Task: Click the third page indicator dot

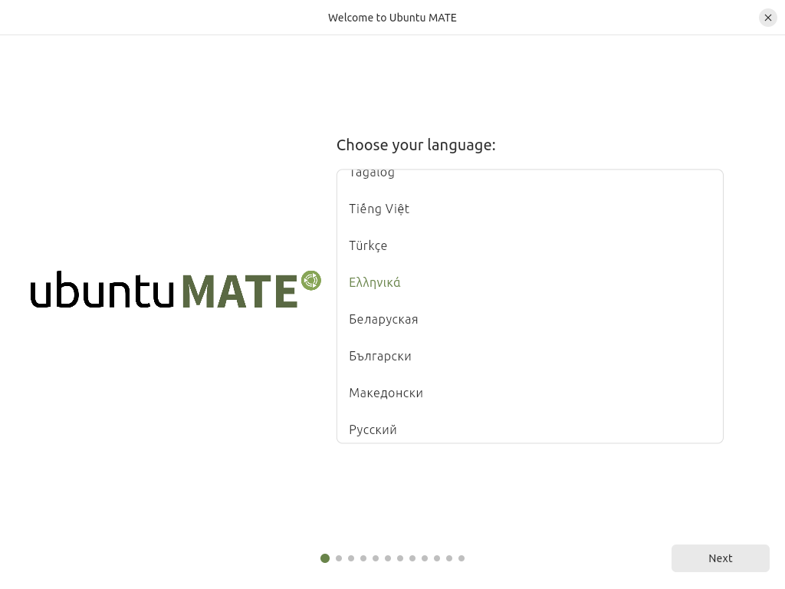Action: pos(351,558)
